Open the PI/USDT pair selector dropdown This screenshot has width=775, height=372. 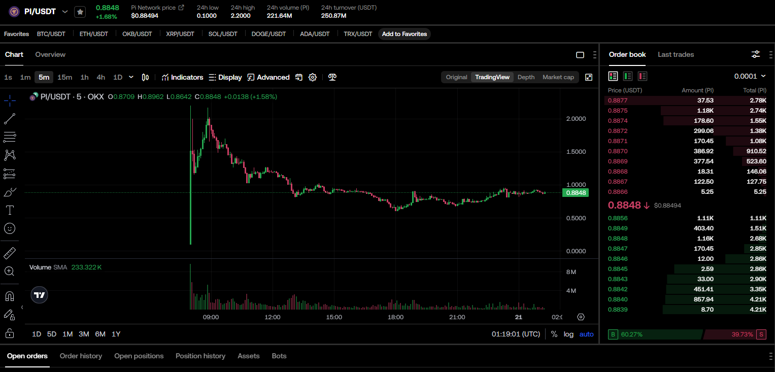pos(64,11)
